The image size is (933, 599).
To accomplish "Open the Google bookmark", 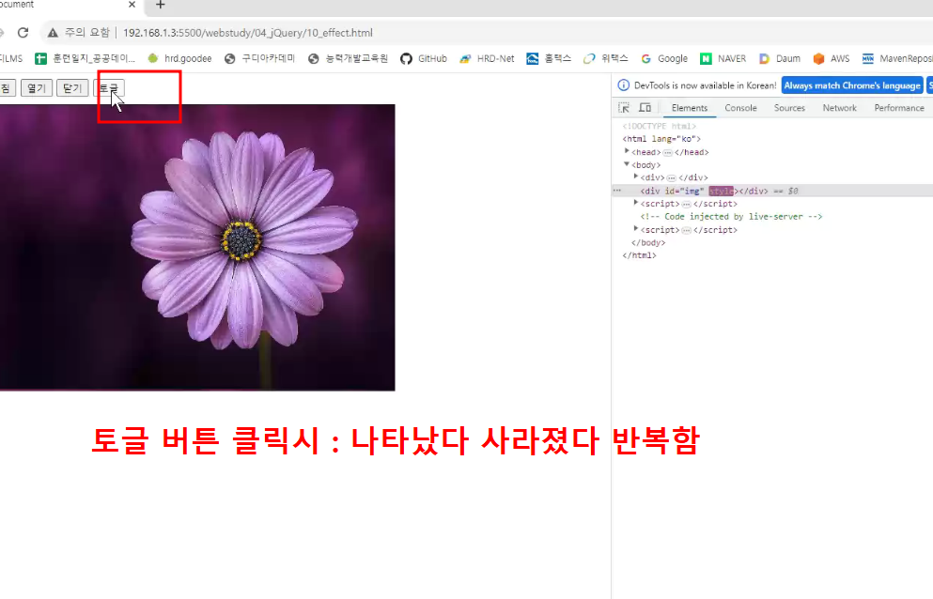I will [664, 58].
